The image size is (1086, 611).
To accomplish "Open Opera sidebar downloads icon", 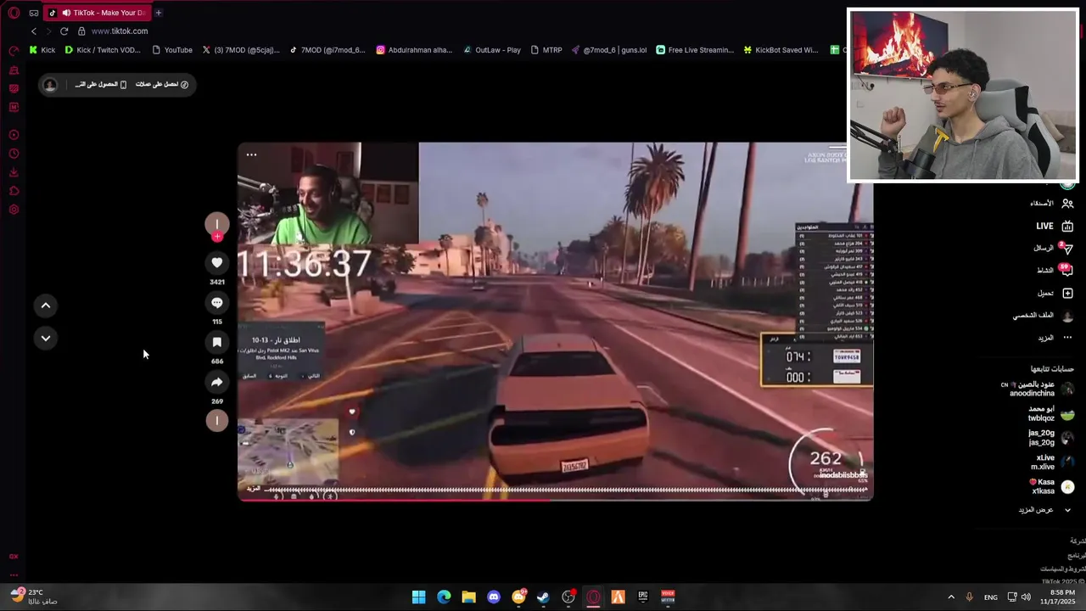I will tap(14, 172).
